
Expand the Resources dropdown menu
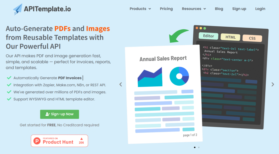[194, 9]
